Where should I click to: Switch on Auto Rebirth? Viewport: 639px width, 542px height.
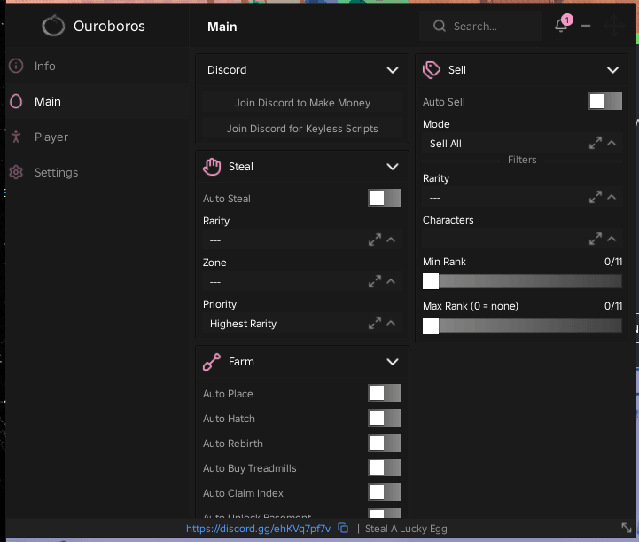pos(385,443)
